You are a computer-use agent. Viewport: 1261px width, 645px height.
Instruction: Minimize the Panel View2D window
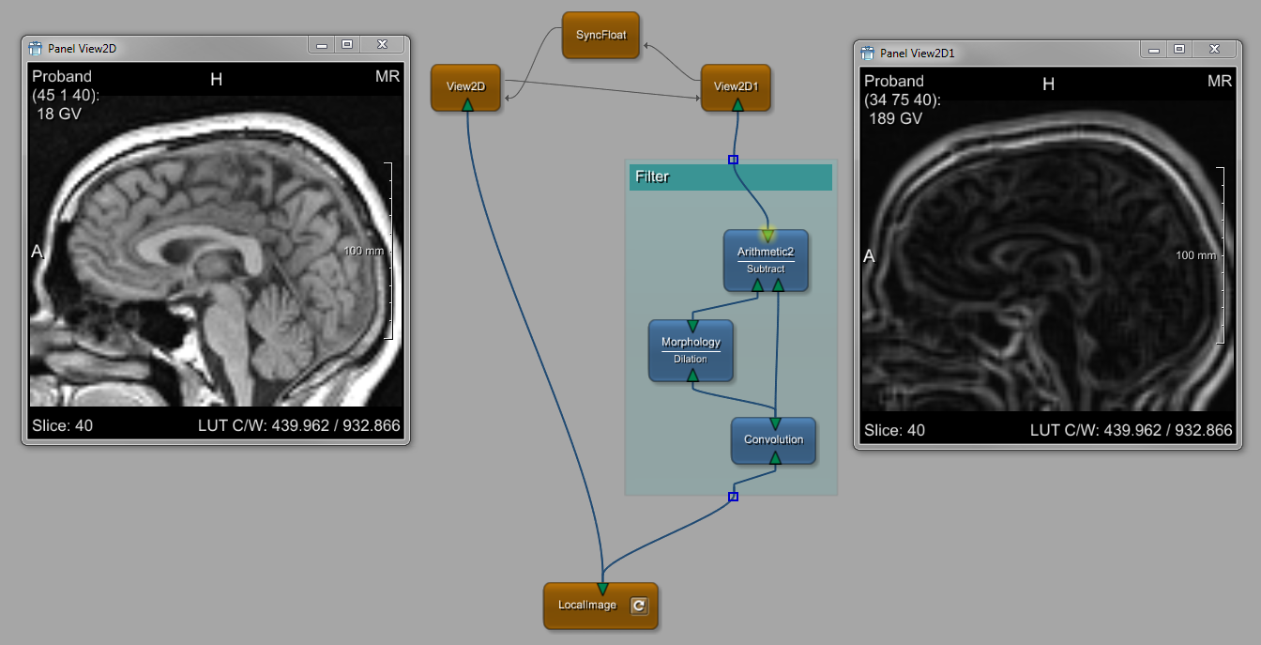pyautogui.click(x=322, y=44)
